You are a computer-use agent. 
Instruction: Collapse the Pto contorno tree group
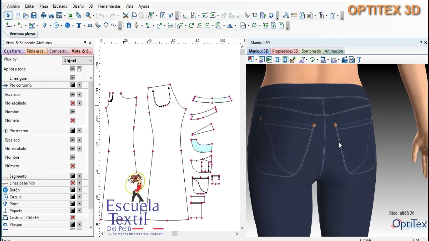(x=5, y=85)
